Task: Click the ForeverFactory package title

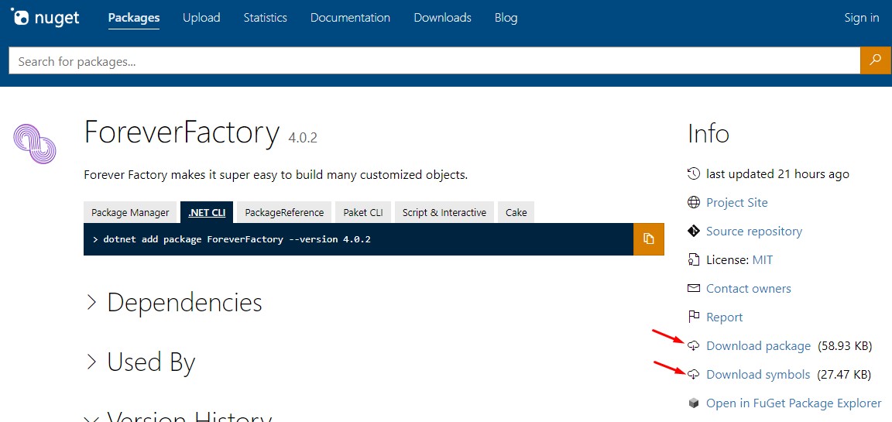Action: 182,132
